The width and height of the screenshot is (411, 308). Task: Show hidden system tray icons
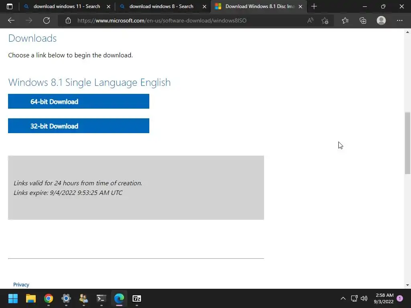pyautogui.click(x=343, y=298)
